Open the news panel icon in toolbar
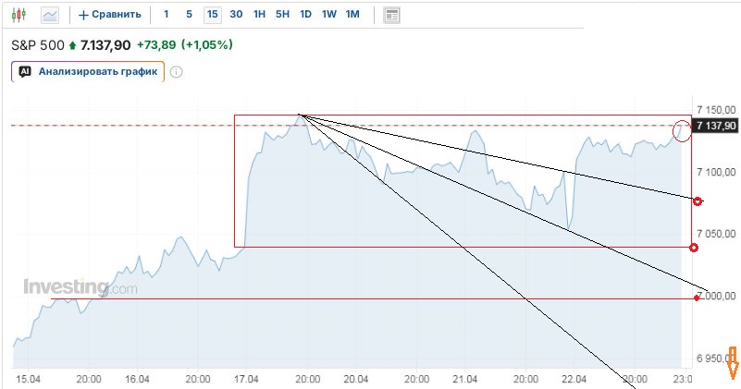The image size is (741, 389). click(x=392, y=15)
